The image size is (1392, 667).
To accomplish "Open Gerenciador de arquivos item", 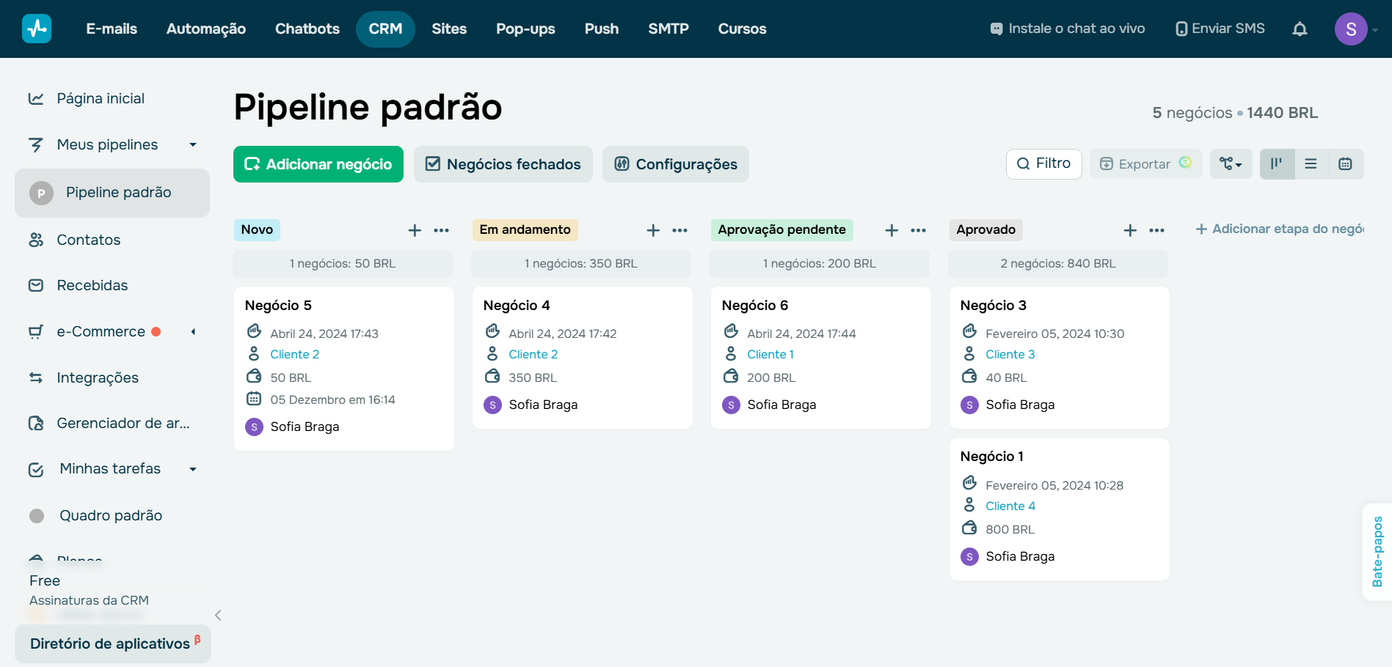I will click(110, 423).
